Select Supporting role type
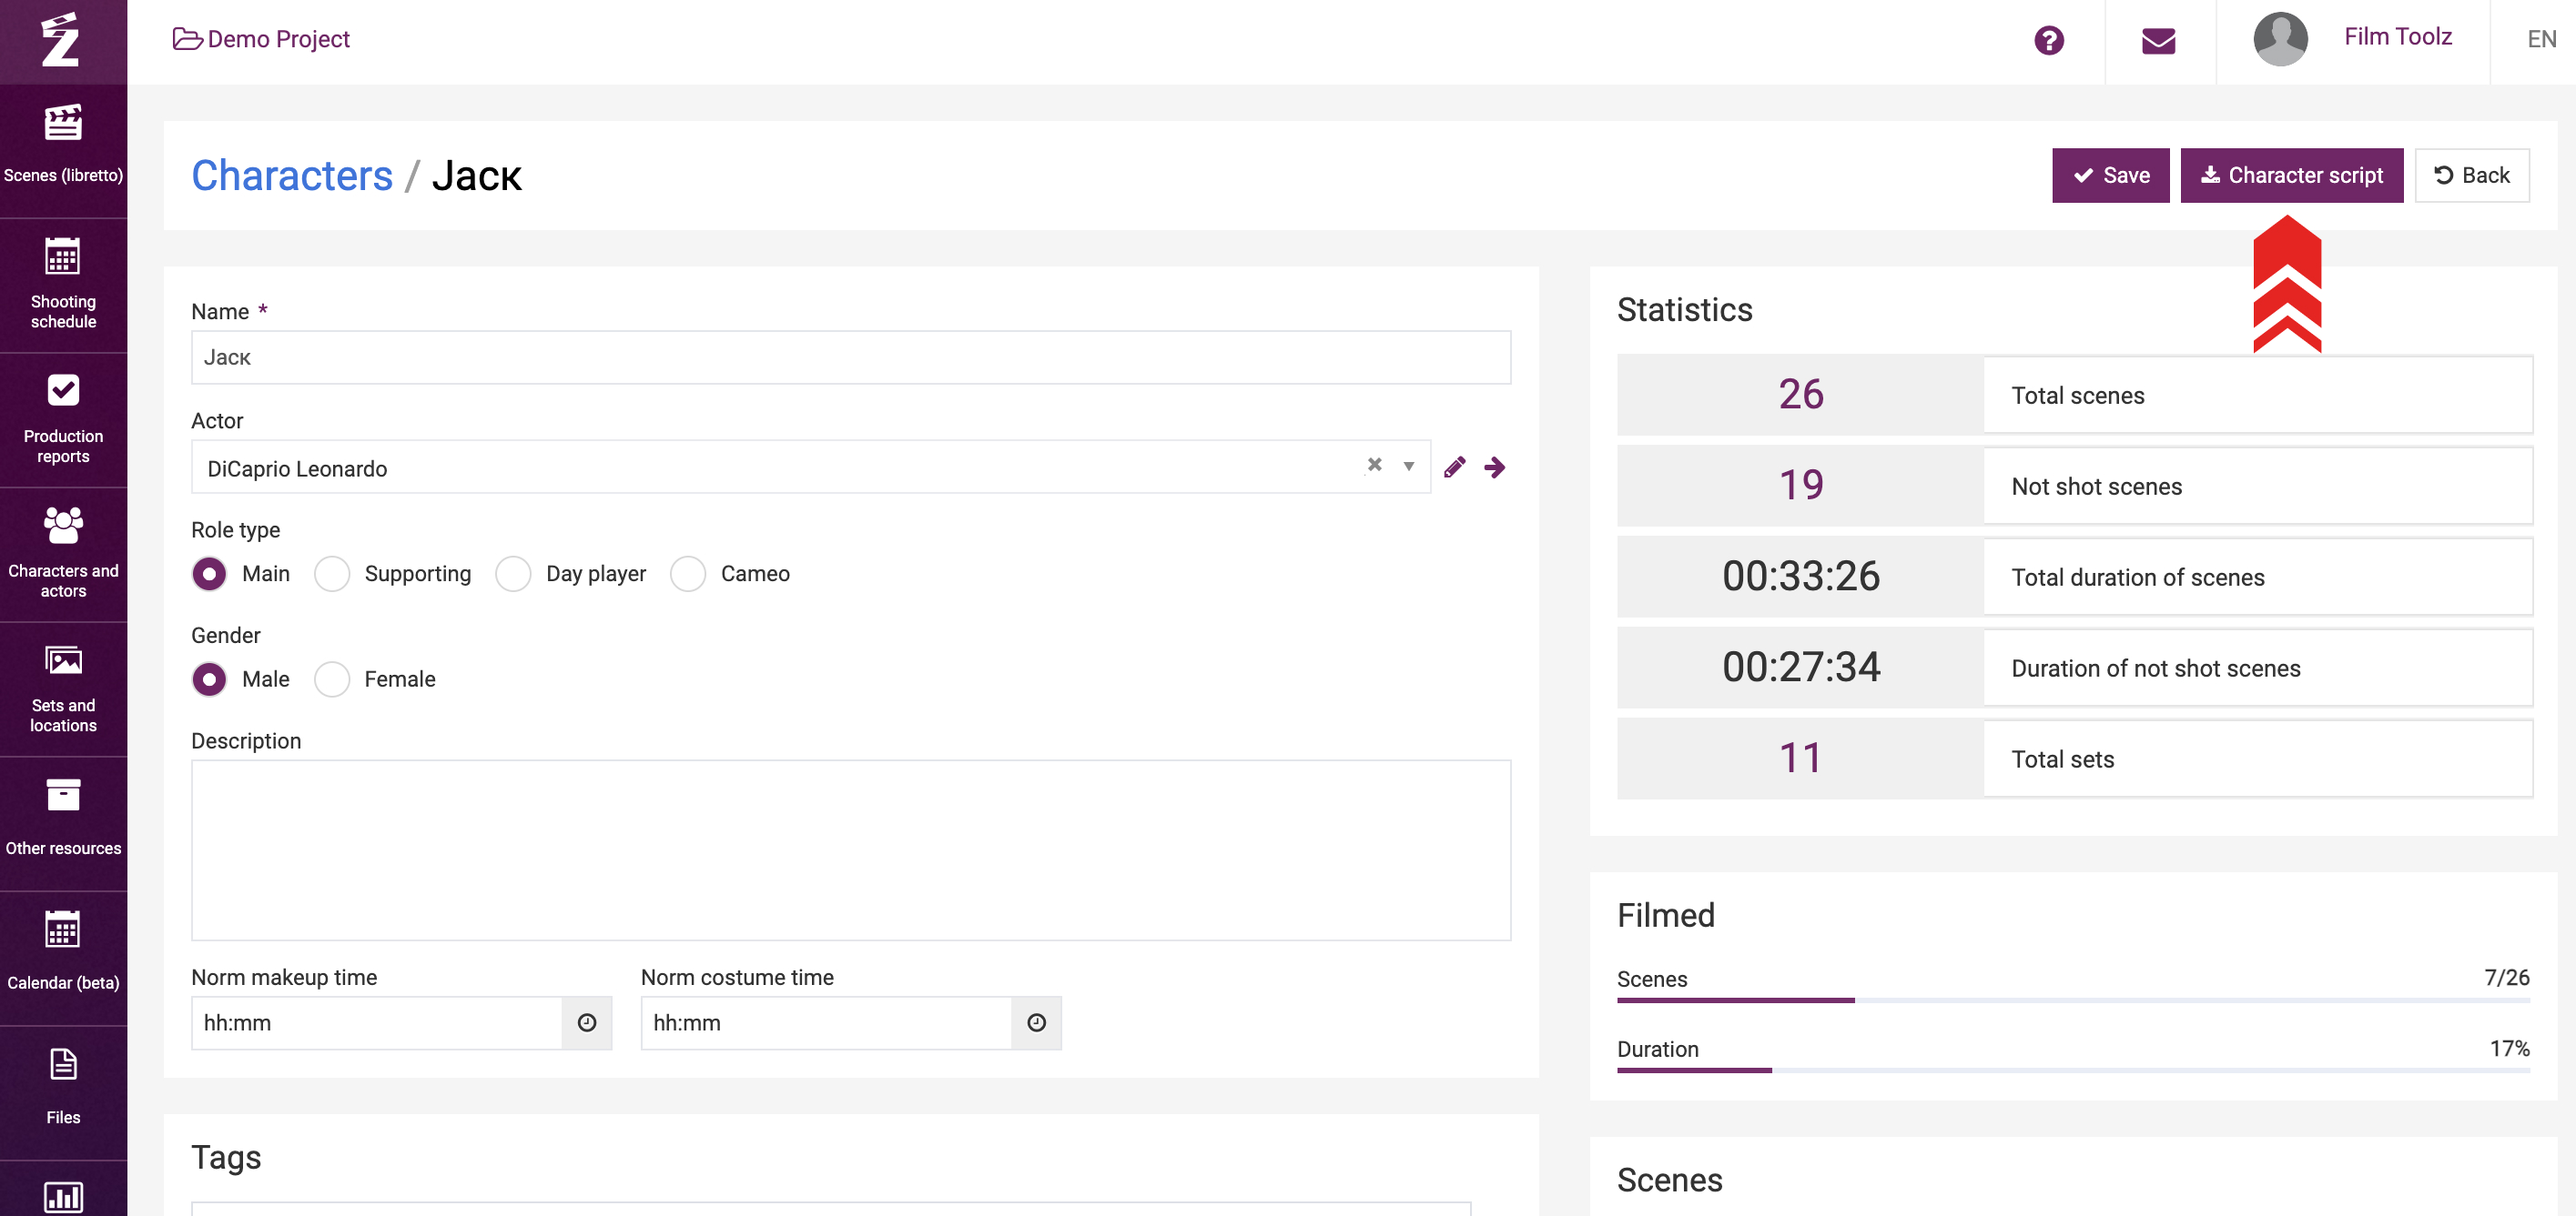This screenshot has height=1216, width=2576. pyautogui.click(x=332, y=574)
